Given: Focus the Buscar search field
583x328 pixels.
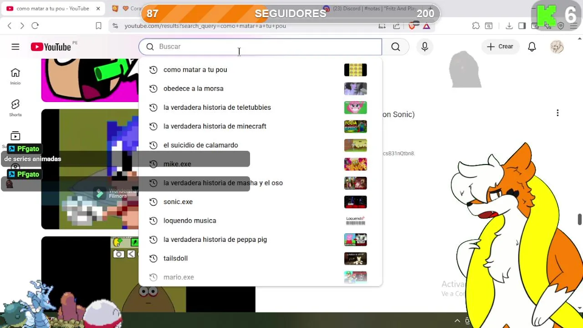Looking at the screenshot, I should (260, 46).
